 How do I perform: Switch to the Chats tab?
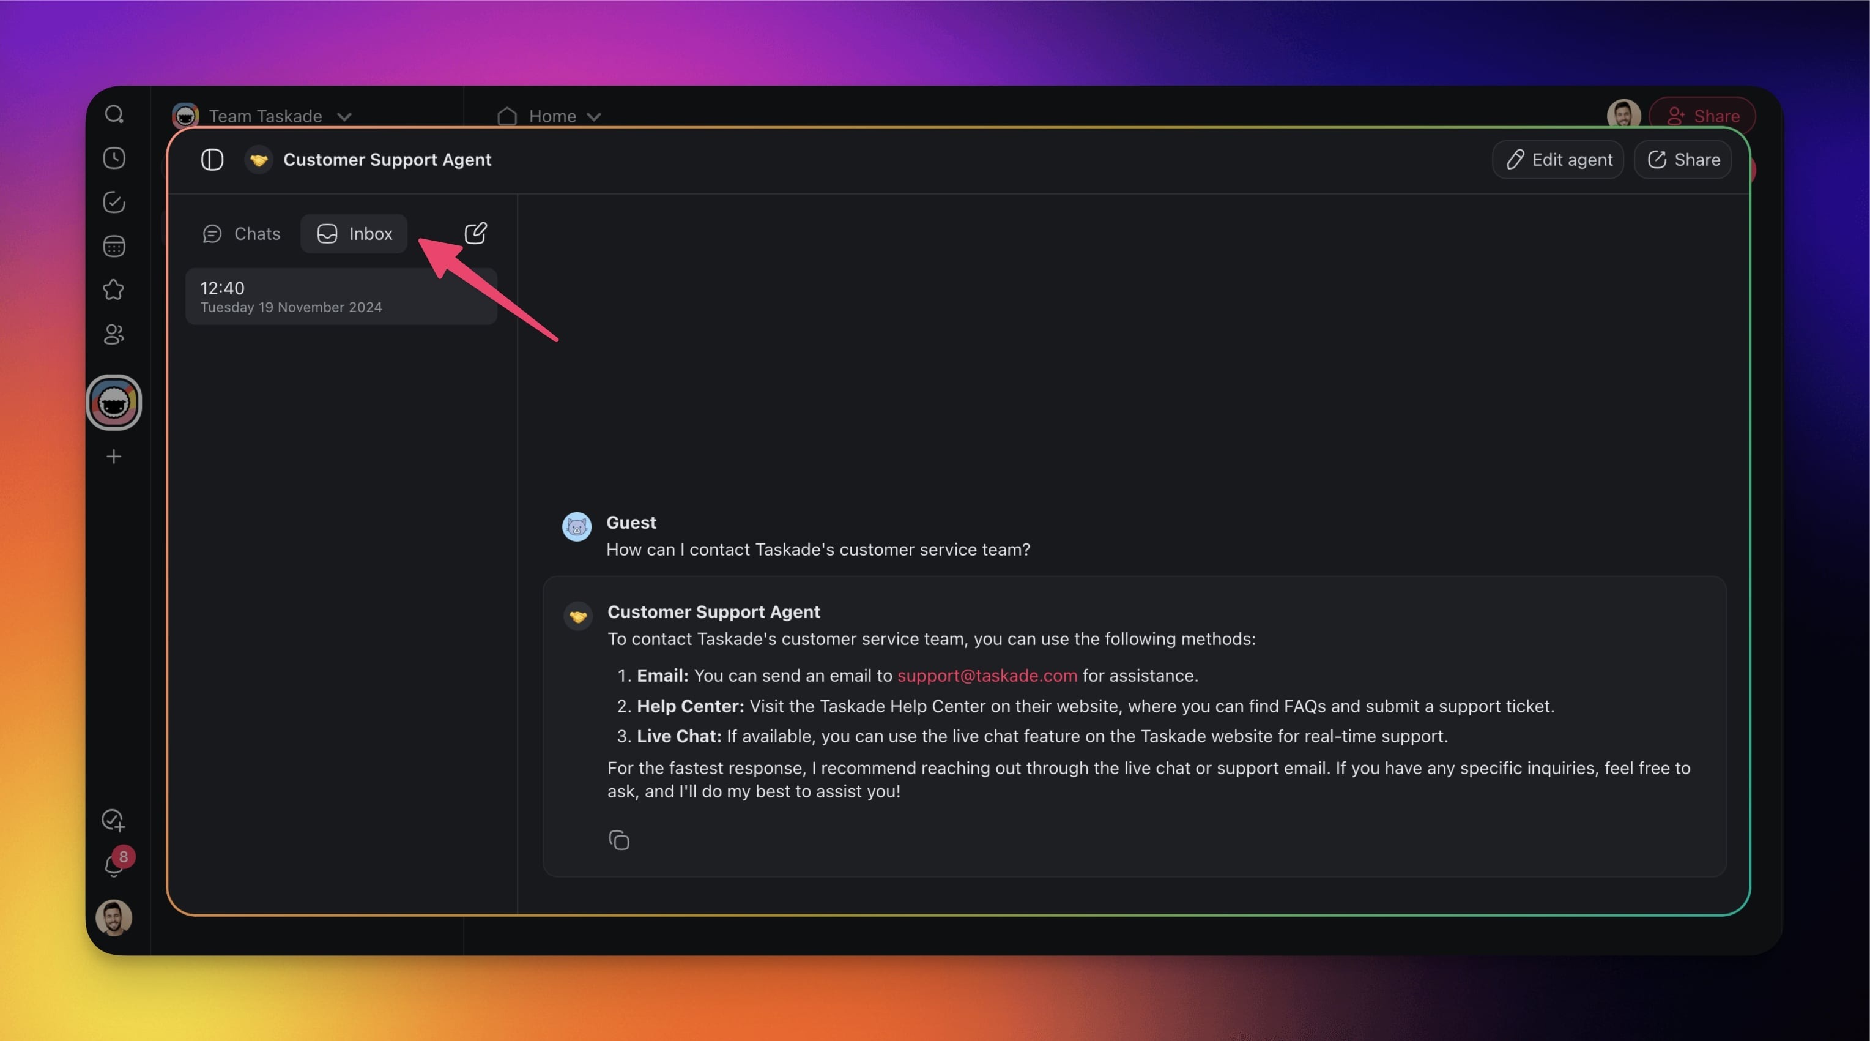pos(242,234)
